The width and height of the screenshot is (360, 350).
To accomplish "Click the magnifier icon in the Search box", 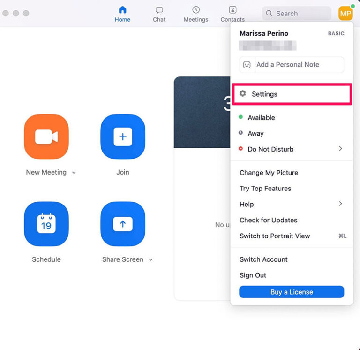I will tap(269, 13).
